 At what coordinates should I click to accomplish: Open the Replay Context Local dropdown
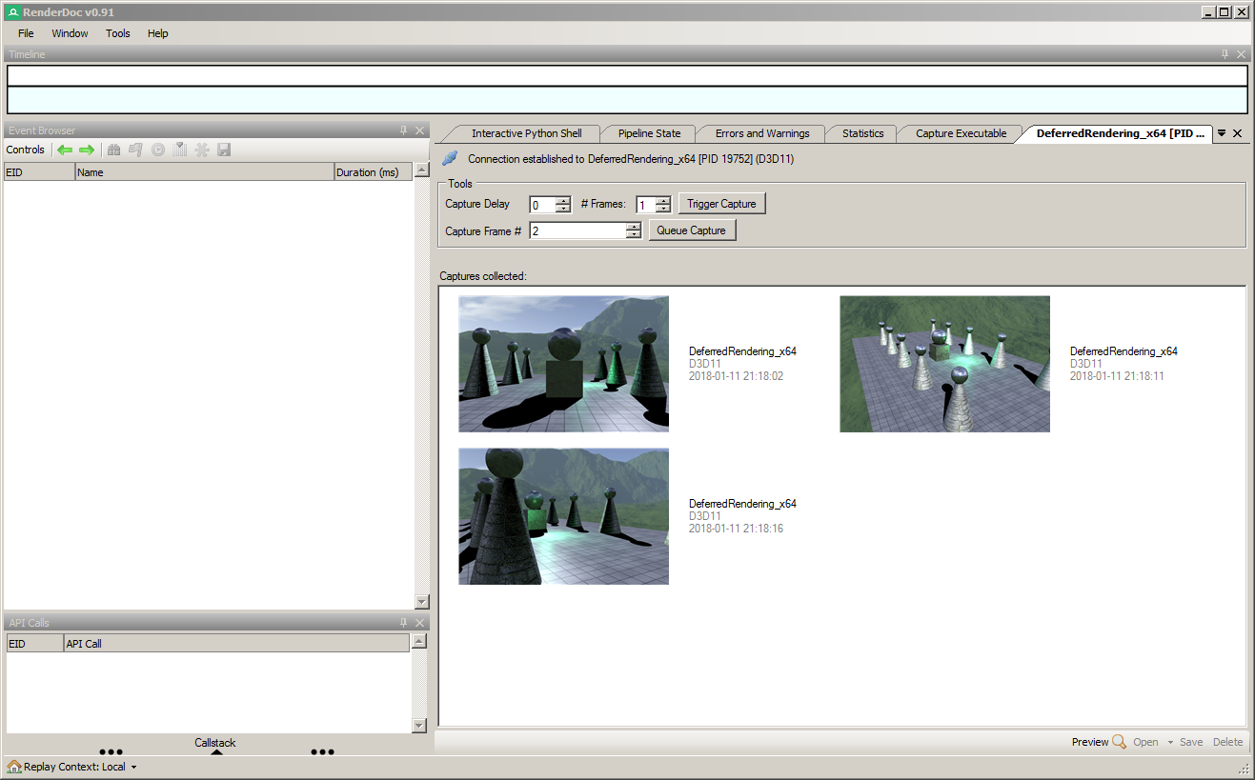[132, 766]
